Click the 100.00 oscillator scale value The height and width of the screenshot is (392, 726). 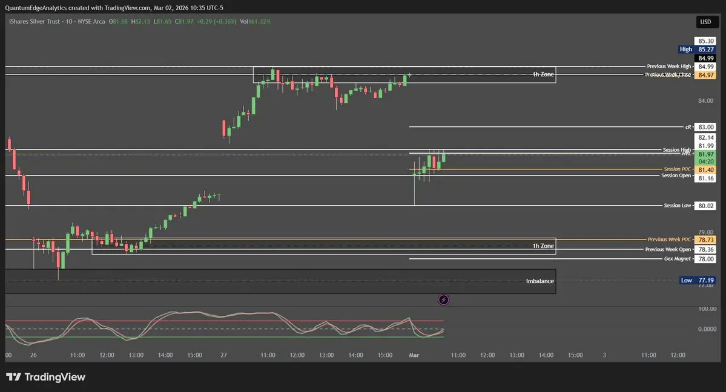(707, 309)
